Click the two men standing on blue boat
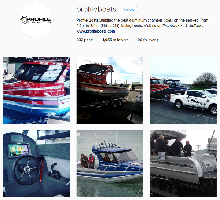This screenshot has height=200, width=220. 88,161
